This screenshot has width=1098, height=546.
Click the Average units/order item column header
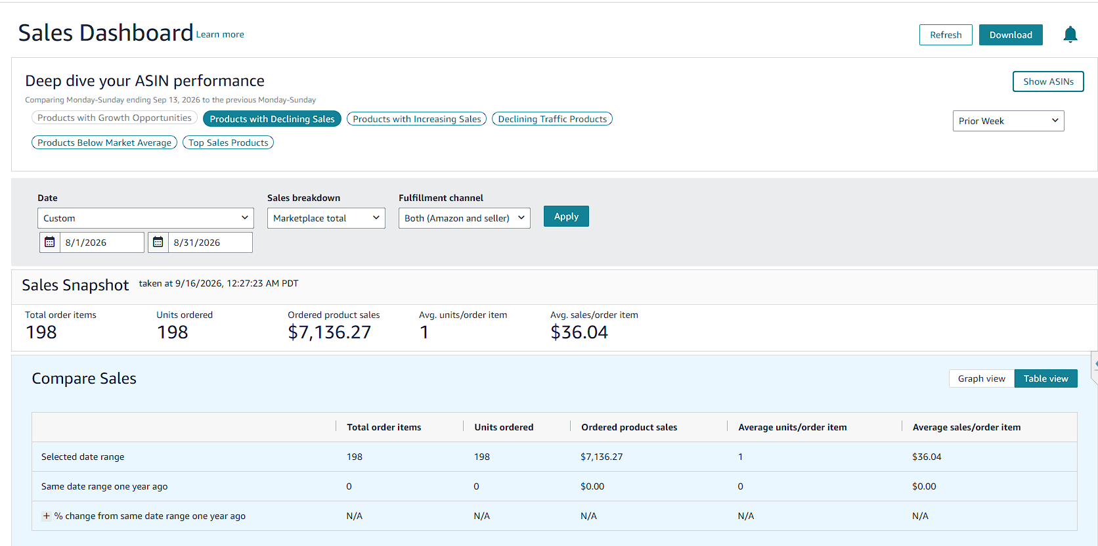pos(793,427)
